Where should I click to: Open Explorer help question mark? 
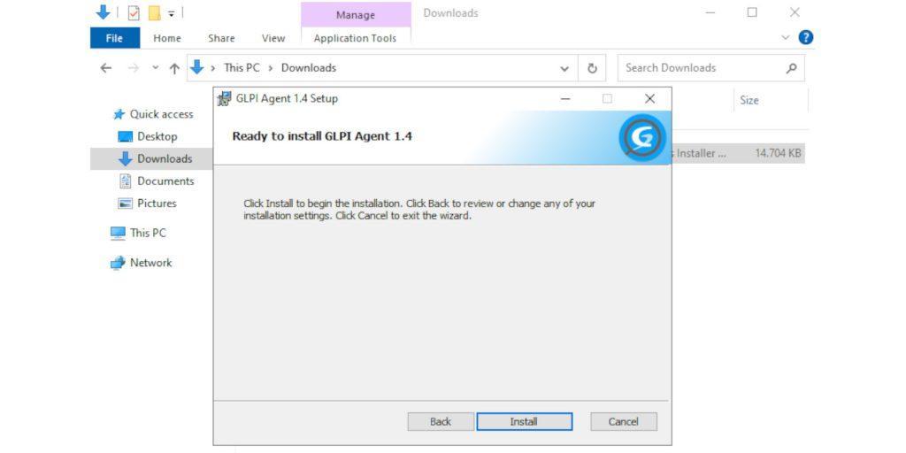[x=805, y=37]
